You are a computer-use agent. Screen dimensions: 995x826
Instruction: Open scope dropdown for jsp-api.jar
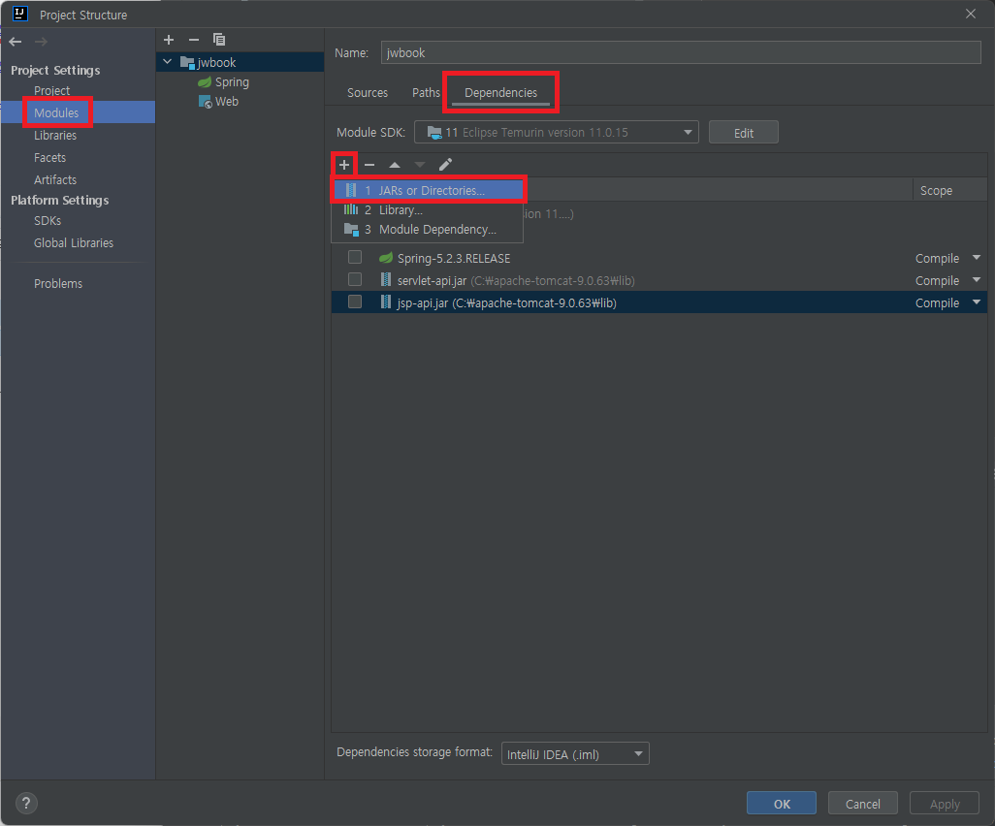(976, 302)
